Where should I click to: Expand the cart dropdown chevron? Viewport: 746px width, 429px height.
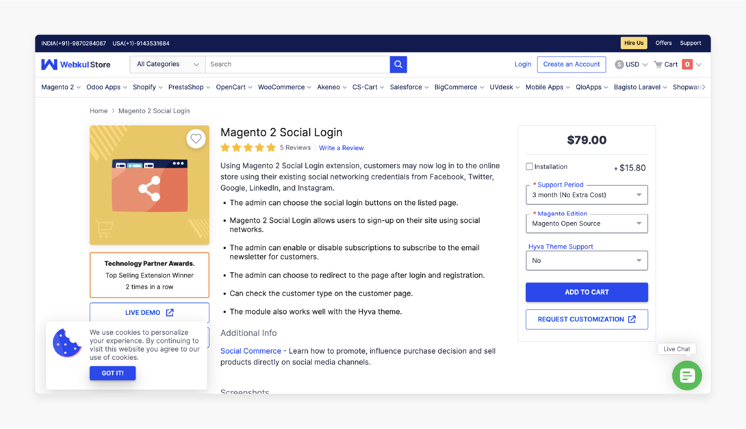[699, 65]
